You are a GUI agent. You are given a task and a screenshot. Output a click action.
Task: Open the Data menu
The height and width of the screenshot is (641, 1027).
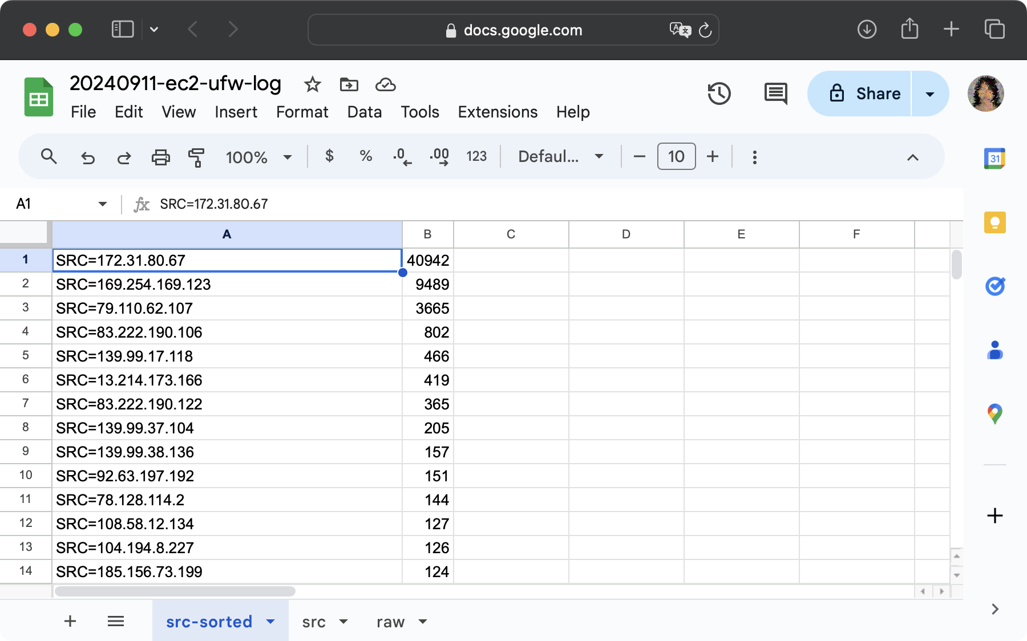(x=364, y=112)
